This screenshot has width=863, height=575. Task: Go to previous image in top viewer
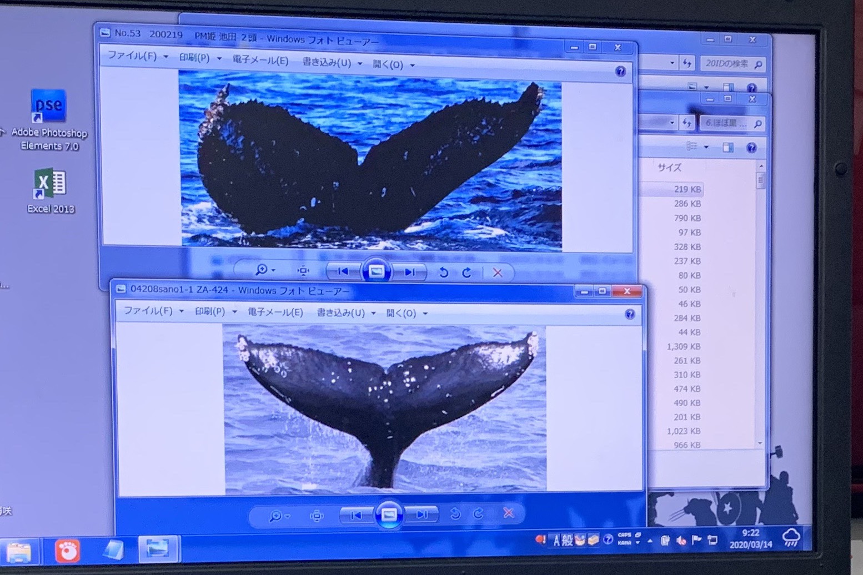(x=343, y=271)
